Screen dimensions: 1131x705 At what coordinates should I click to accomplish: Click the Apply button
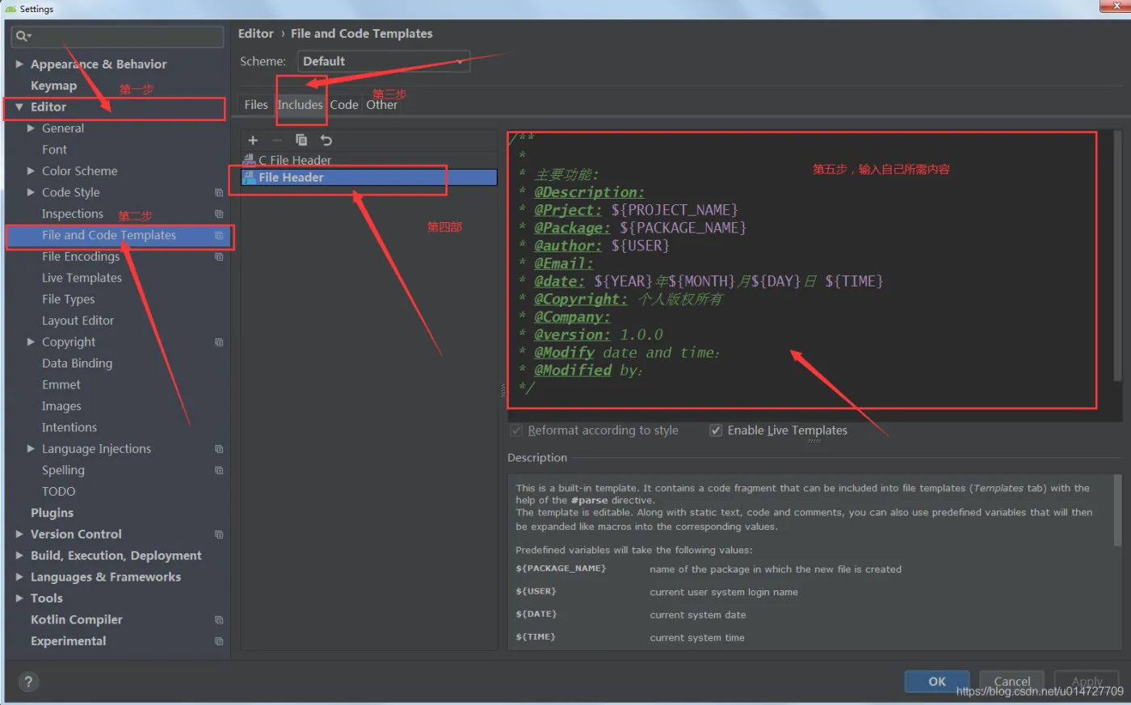[1087, 682]
